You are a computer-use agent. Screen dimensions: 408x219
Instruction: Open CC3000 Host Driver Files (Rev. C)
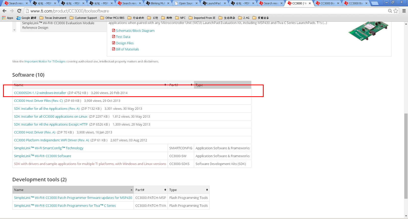click(x=38, y=101)
